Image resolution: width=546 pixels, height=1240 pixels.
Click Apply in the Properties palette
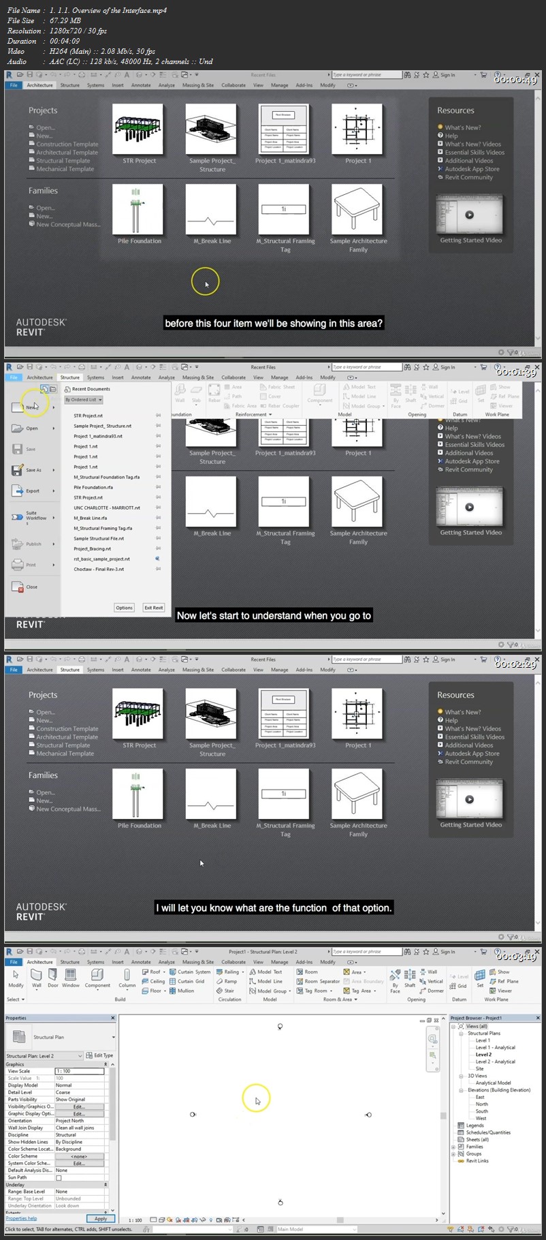click(101, 1219)
